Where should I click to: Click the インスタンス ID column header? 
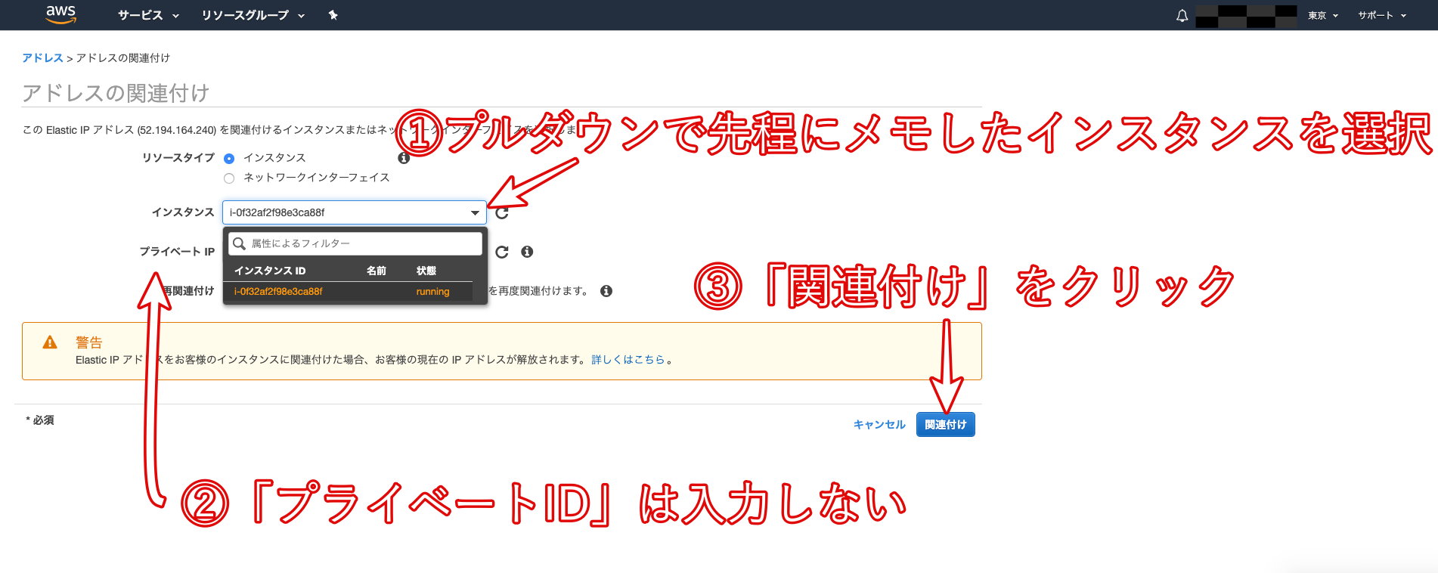tap(270, 271)
